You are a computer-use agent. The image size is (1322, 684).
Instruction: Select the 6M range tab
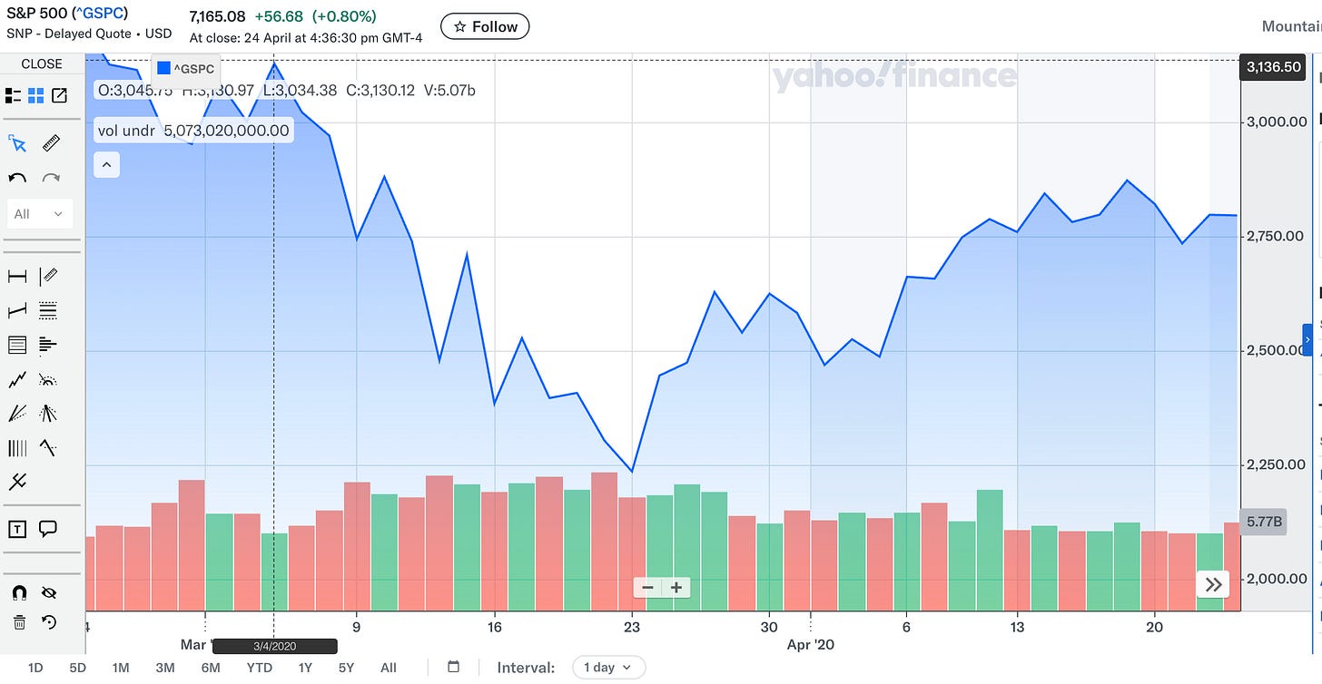click(211, 668)
